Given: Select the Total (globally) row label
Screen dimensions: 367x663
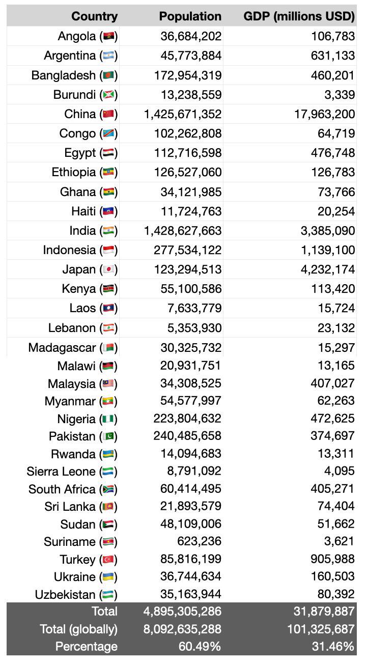Looking at the screenshot, I should pos(78,629).
